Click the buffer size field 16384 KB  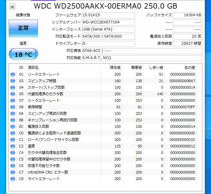(x=188, y=15)
